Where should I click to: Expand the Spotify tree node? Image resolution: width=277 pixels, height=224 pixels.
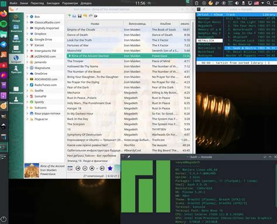pyautogui.click(x=27, y=102)
